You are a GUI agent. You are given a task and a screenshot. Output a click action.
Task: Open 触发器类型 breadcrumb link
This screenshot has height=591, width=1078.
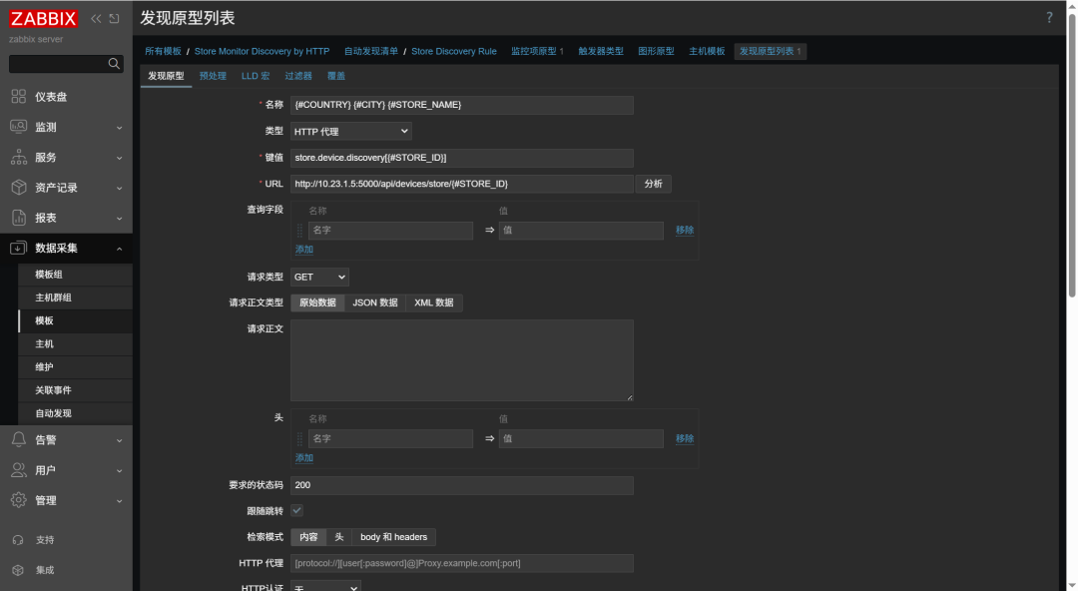601,52
